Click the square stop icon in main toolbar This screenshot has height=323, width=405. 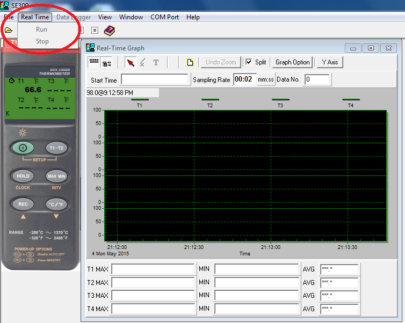95,31
